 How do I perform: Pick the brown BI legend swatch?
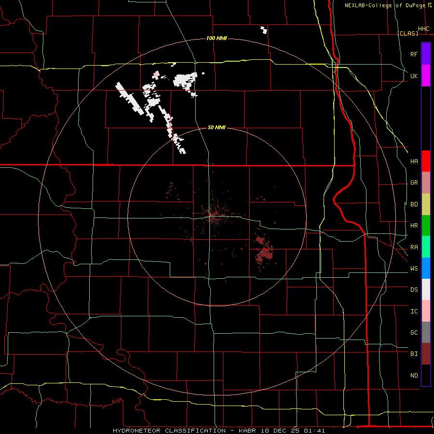[x=426, y=354]
